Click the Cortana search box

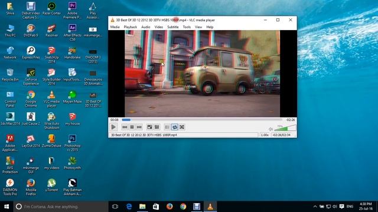(61, 207)
